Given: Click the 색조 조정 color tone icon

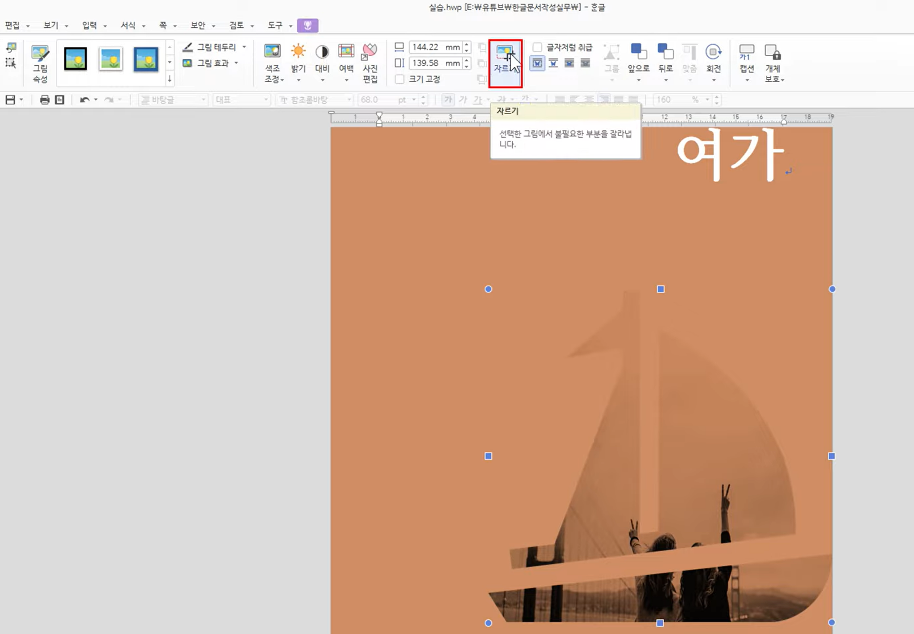Looking at the screenshot, I should [272, 52].
